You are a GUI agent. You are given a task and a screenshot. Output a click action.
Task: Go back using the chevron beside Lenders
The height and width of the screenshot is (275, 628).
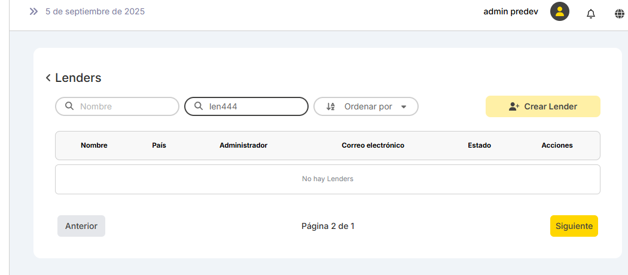[48, 78]
